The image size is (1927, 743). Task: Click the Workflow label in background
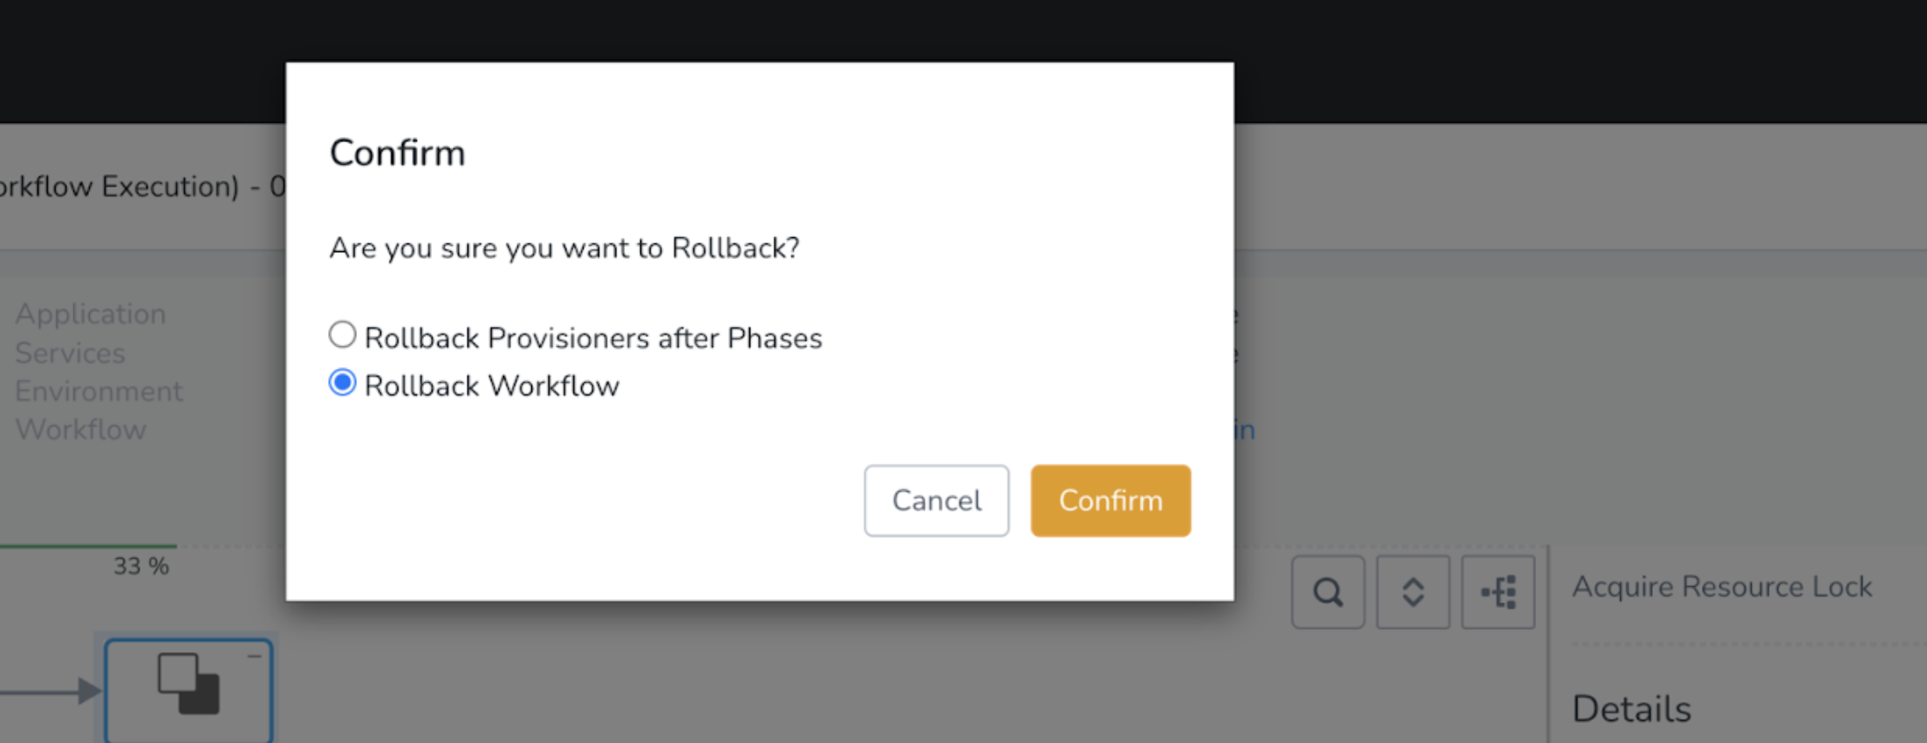pyautogui.click(x=80, y=430)
